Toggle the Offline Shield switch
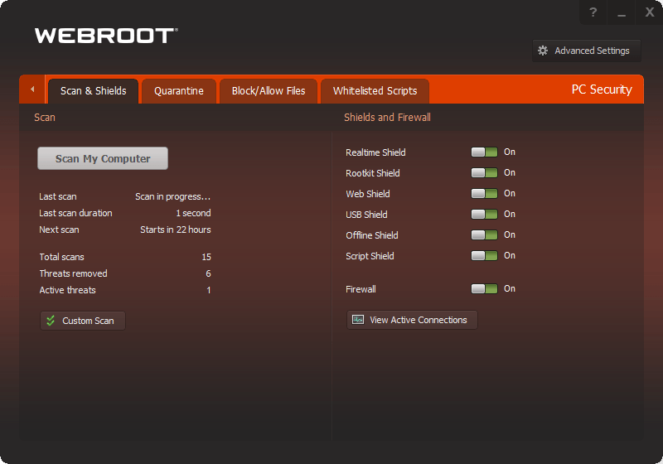The image size is (663, 464). [x=484, y=235]
